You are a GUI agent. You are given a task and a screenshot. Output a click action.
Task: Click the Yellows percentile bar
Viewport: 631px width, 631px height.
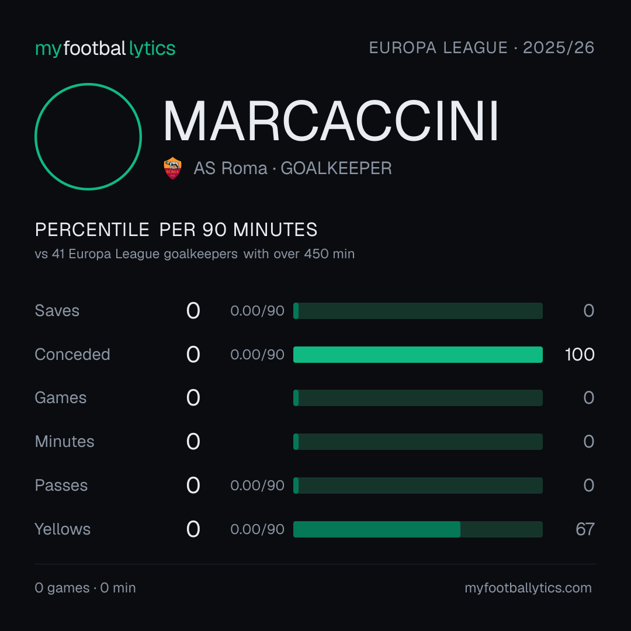418,529
